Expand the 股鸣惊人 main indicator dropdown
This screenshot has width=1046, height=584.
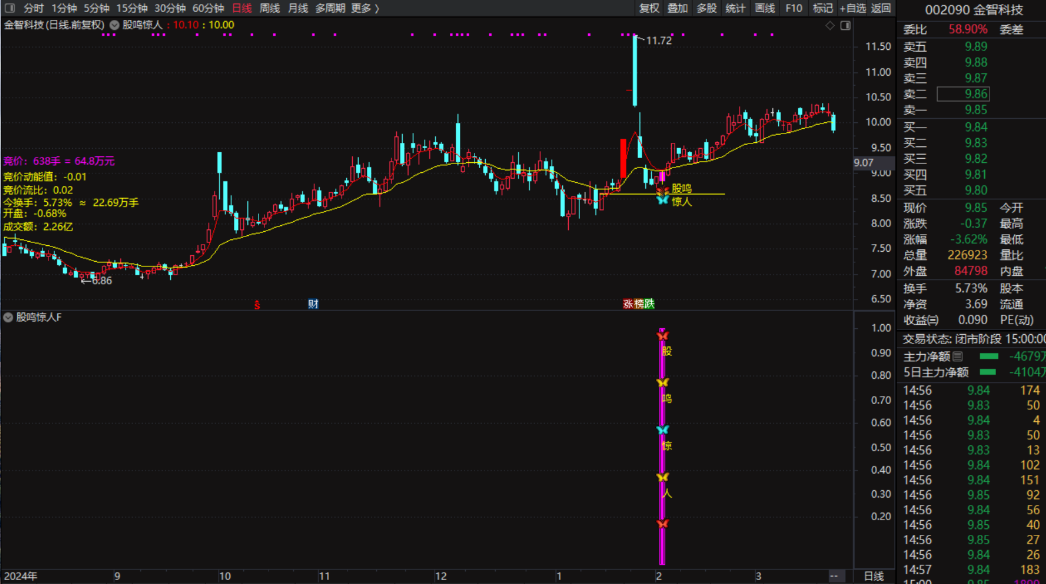coord(114,25)
